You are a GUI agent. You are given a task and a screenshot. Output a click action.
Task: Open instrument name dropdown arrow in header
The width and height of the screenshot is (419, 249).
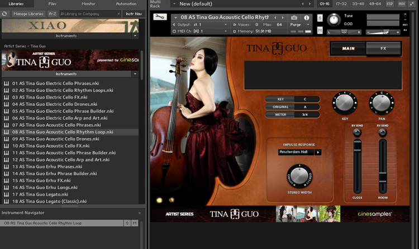(x=175, y=18)
